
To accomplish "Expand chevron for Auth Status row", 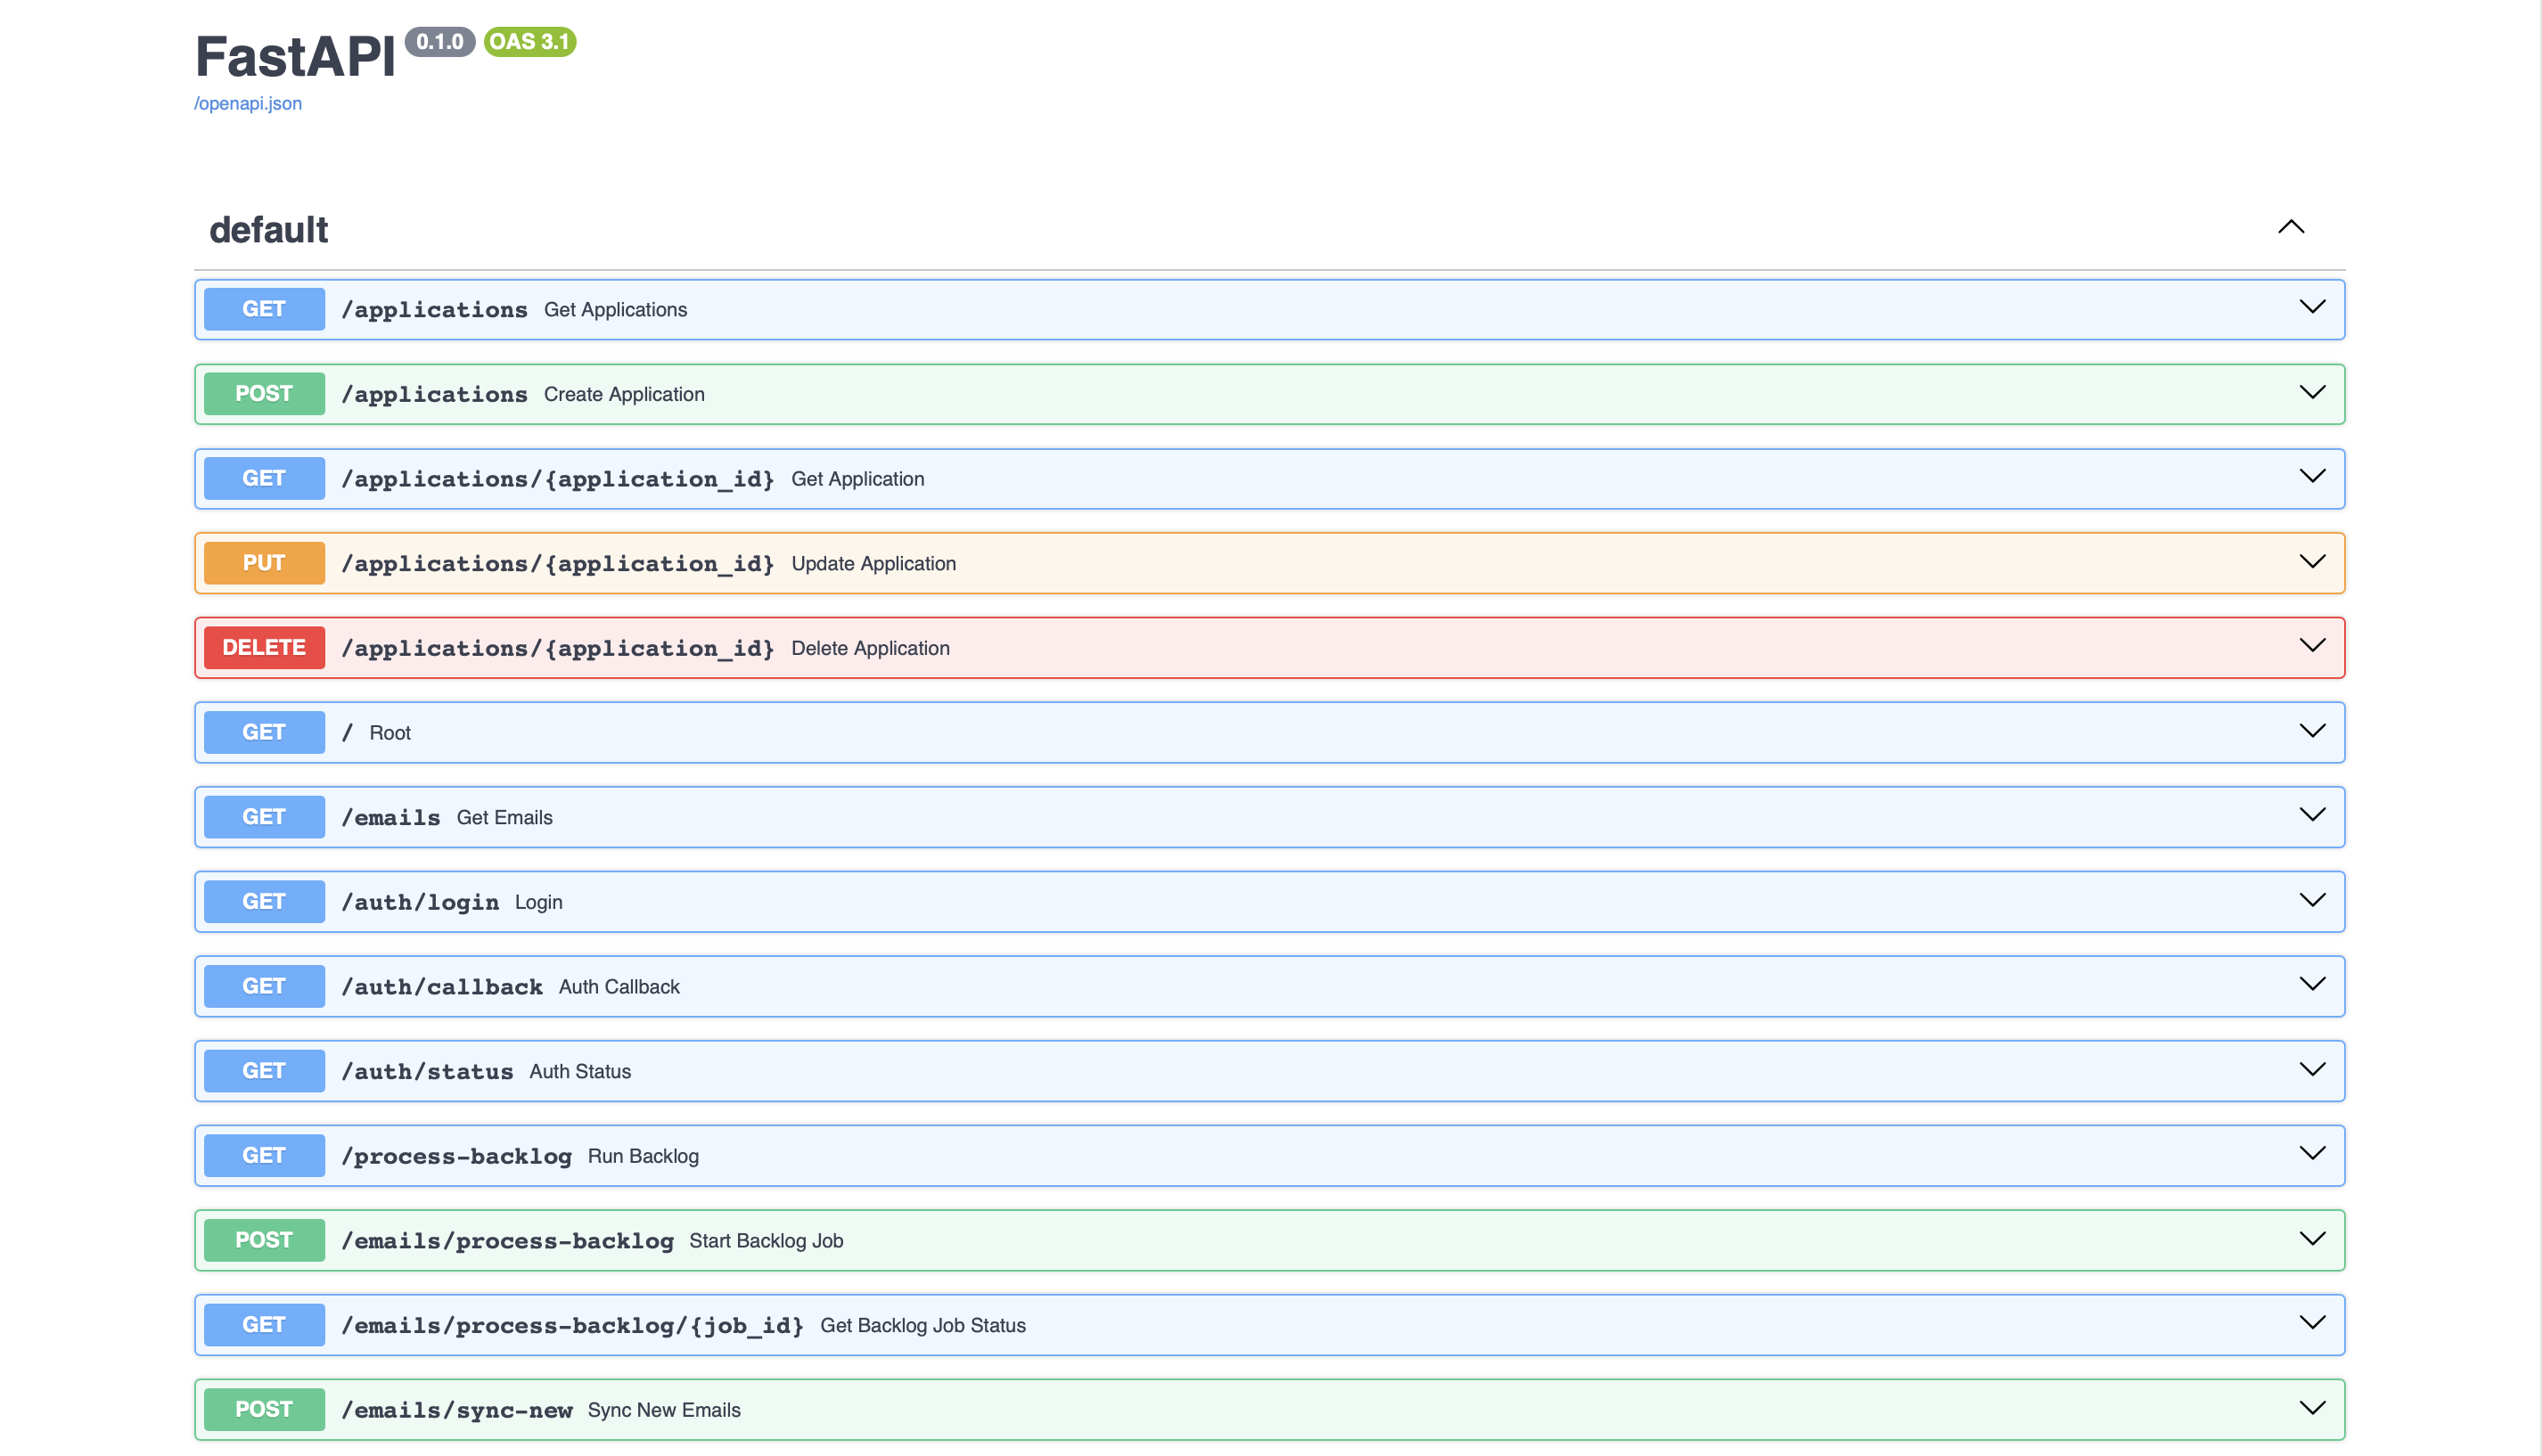I will (x=2313, y=1069).
